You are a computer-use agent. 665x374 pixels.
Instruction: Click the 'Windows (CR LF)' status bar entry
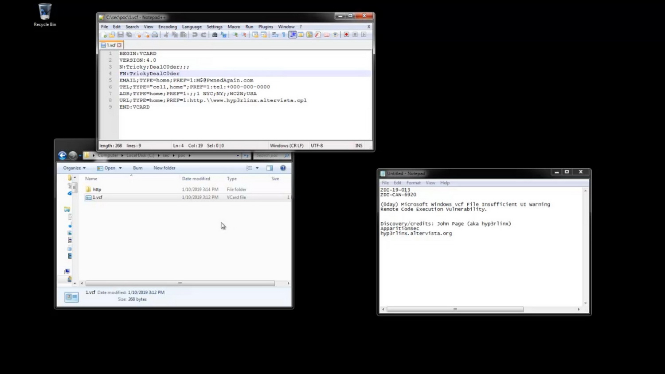tap(287, 145)
